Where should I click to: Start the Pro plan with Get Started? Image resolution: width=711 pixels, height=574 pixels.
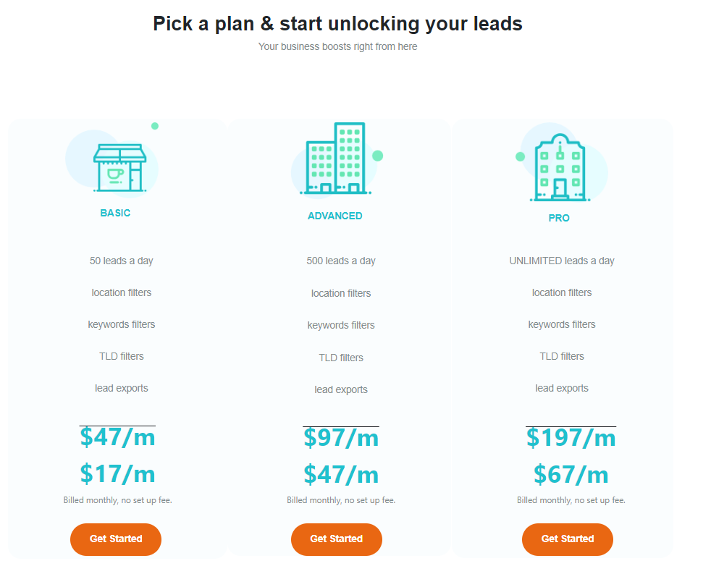pyautogui.click(x=567, y=539)
